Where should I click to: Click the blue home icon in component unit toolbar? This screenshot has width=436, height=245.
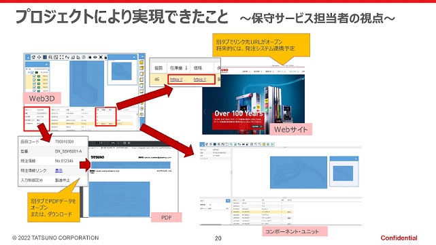202,144
